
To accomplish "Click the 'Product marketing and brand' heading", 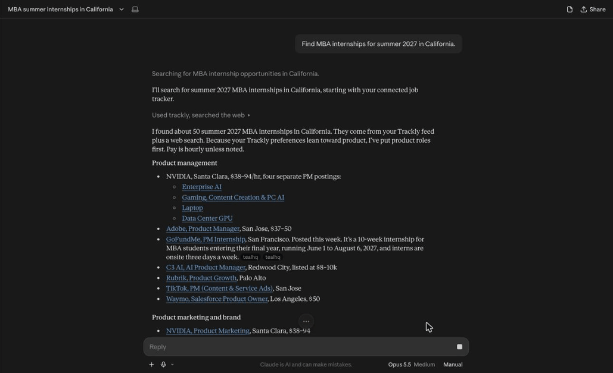I will [x=196, y=317].
